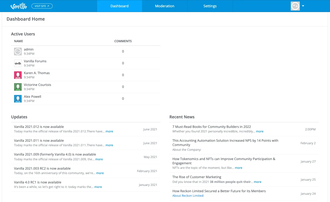330x202 pixels.
Task: Click the January 2021 update date
Action: [148, 185]
